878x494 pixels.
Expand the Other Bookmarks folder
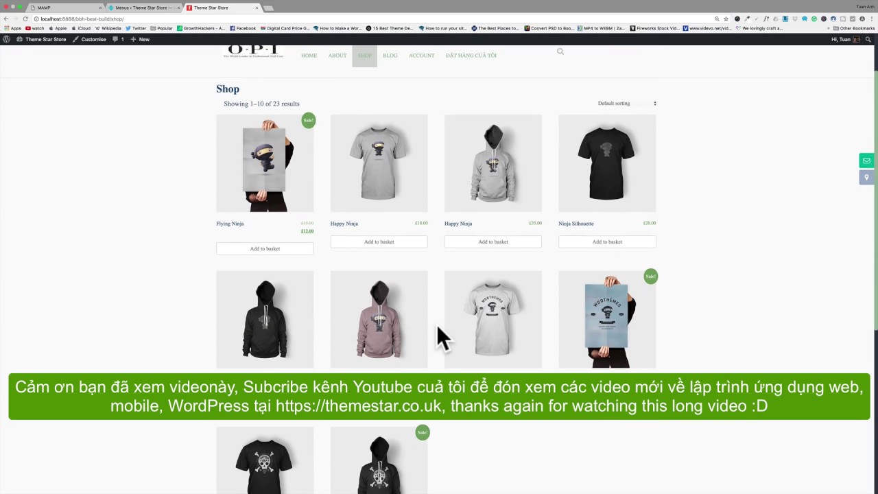pos(854,28)
